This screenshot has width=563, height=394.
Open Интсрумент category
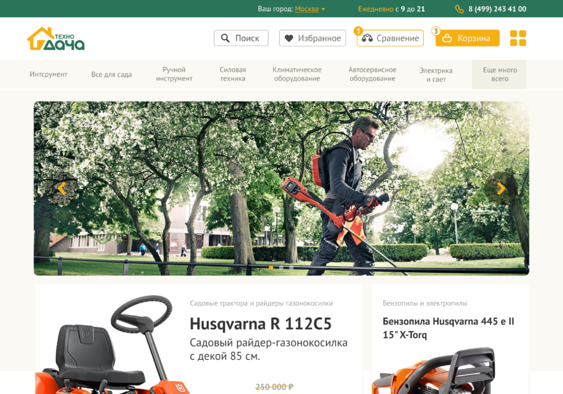48,75
